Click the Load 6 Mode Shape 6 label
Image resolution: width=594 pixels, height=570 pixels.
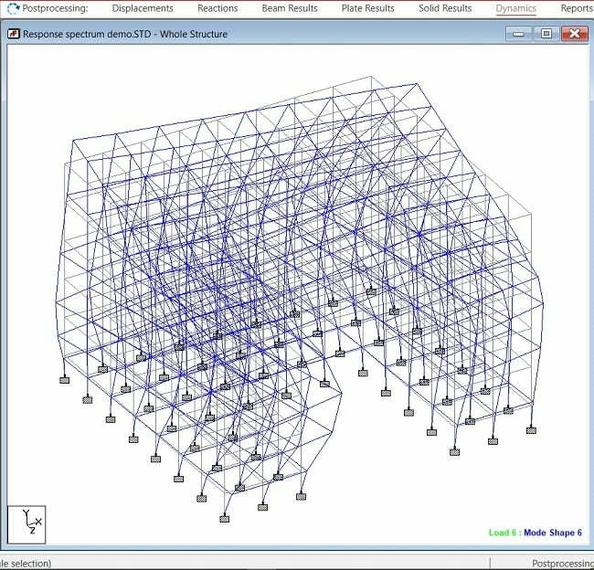(x=535, y=533)
